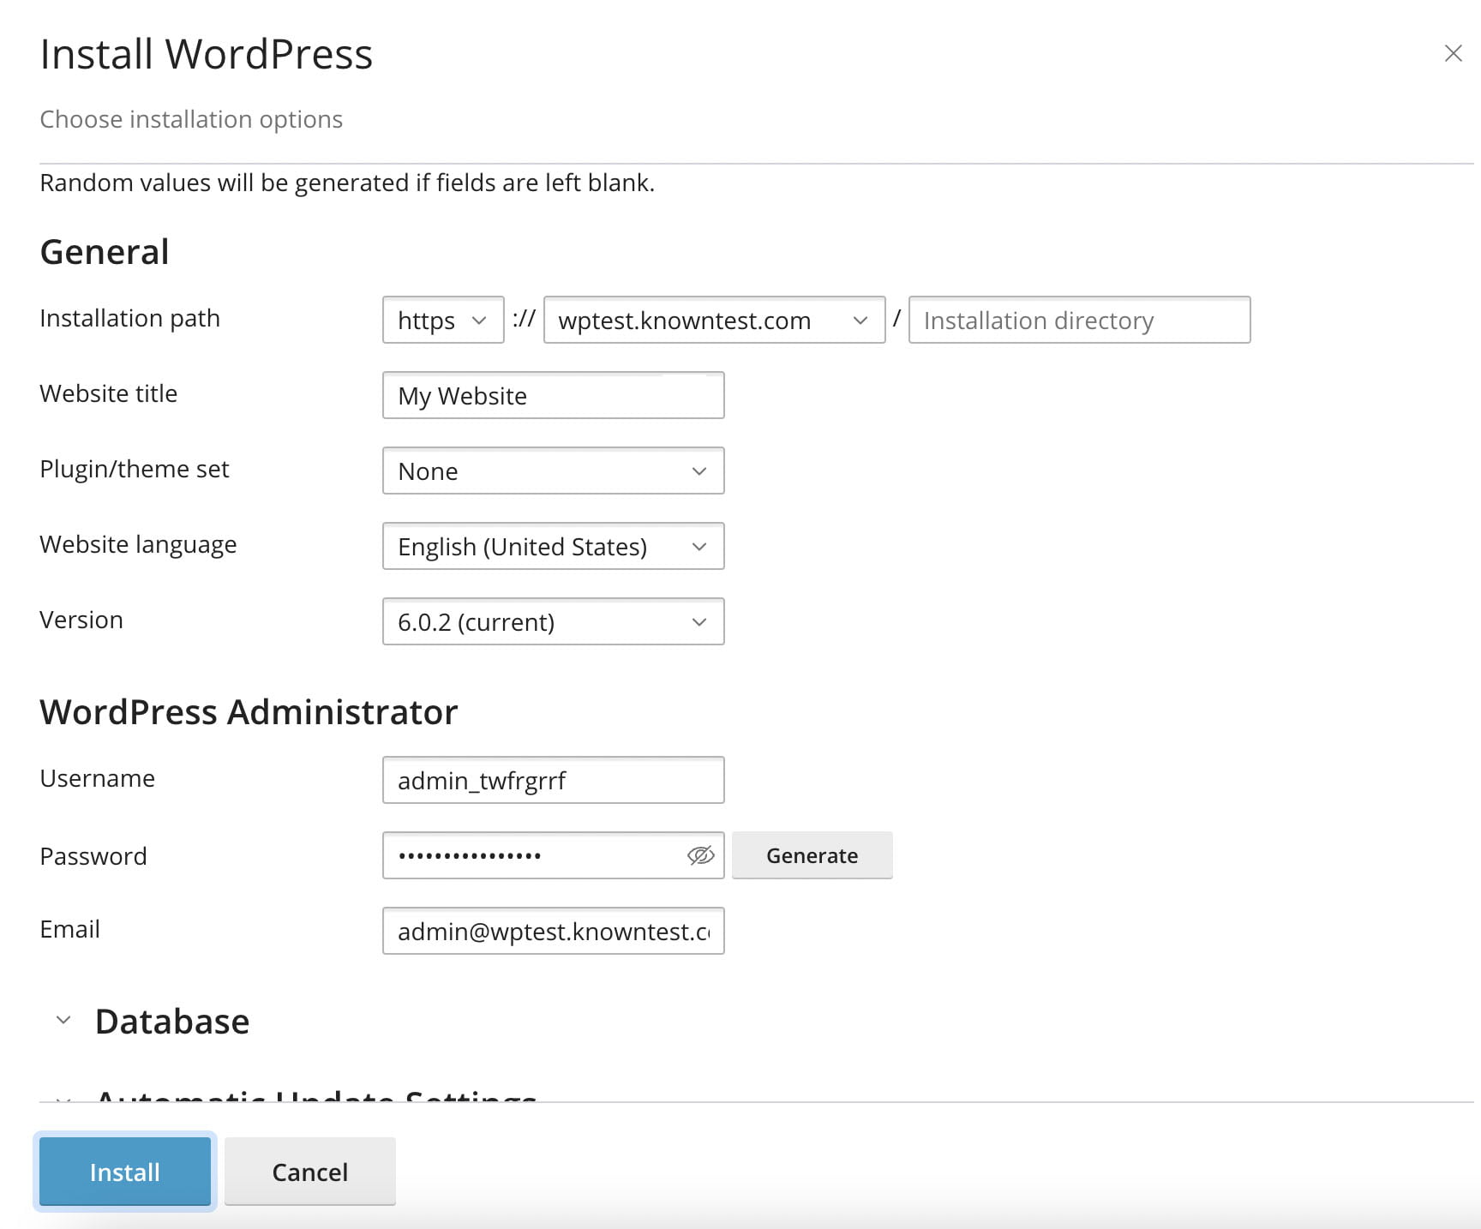Viewport: 1481px width, 1229px height.
Task: Click the administrator Email field
Action: [x=553, y=931]
